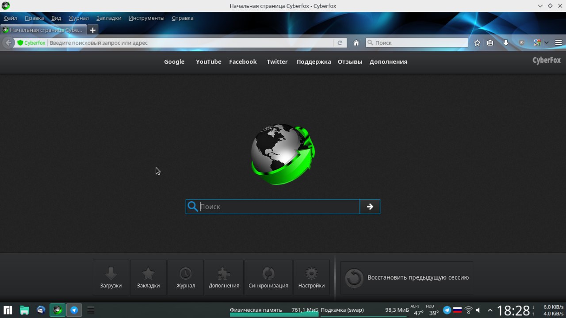Follow the Facebook link
Viewport: 566px width, 318px height.
(x=243, y=62)
